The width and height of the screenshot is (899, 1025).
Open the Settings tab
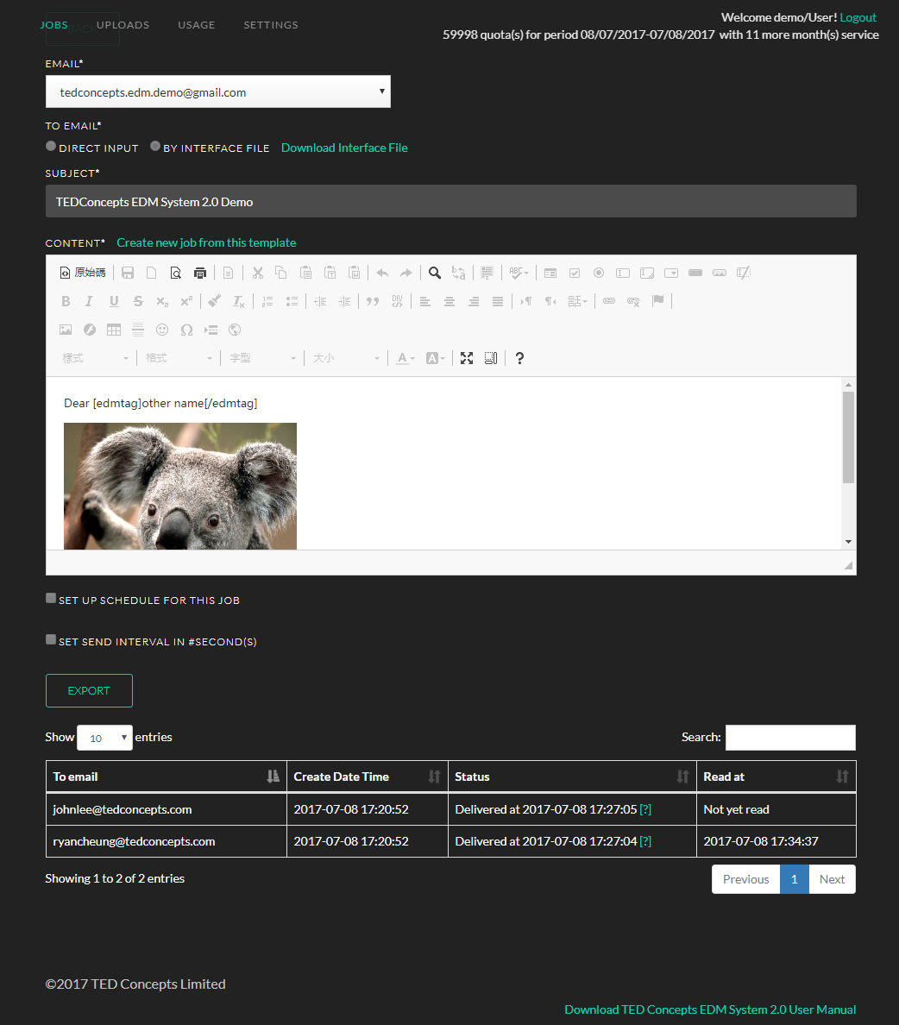pyautogui.click(x=271, y=25)
